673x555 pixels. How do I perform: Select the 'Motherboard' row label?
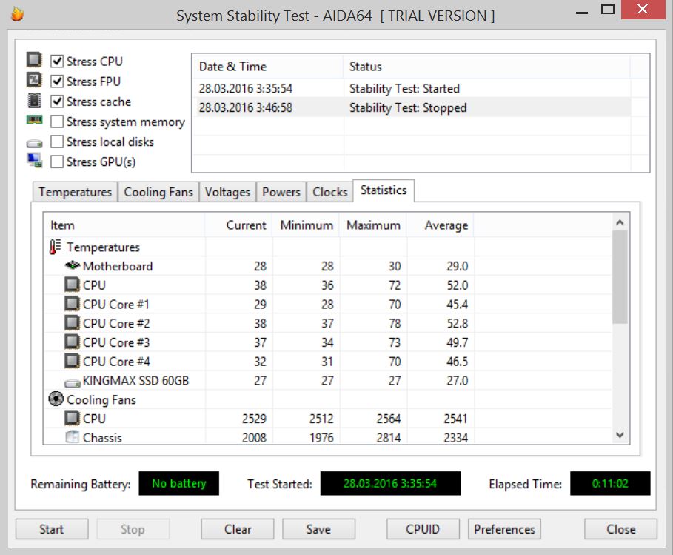[118, 266]
